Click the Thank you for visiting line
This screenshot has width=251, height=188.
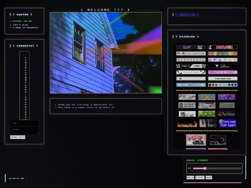tap(84, 104)
